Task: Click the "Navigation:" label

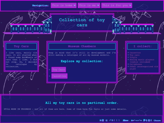Action: point(41,5)
